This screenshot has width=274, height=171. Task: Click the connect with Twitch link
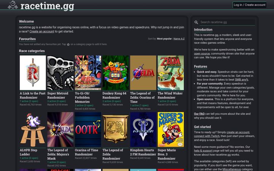coord(207,136)
